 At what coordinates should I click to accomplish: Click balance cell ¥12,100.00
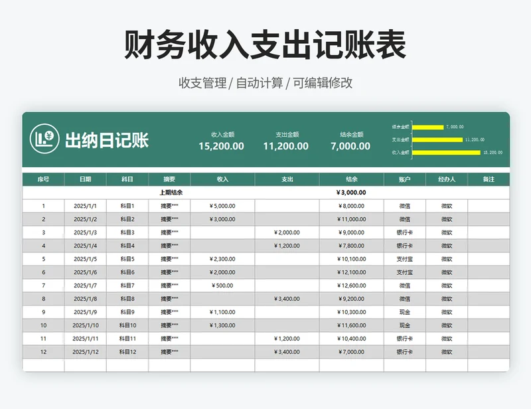click(x=352, y=272)
